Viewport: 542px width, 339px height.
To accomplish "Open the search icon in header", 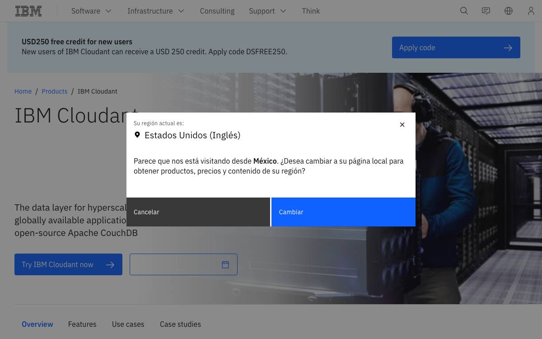I will 464,11.
